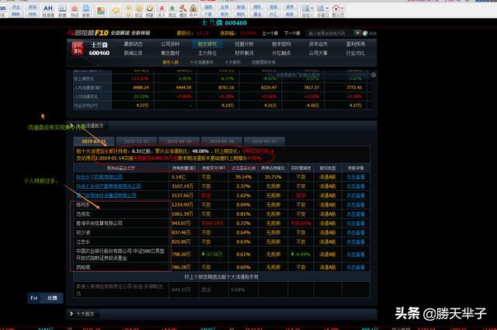
Task: Click the 数据 data toolbar icon
Action: tap(62, 10)
